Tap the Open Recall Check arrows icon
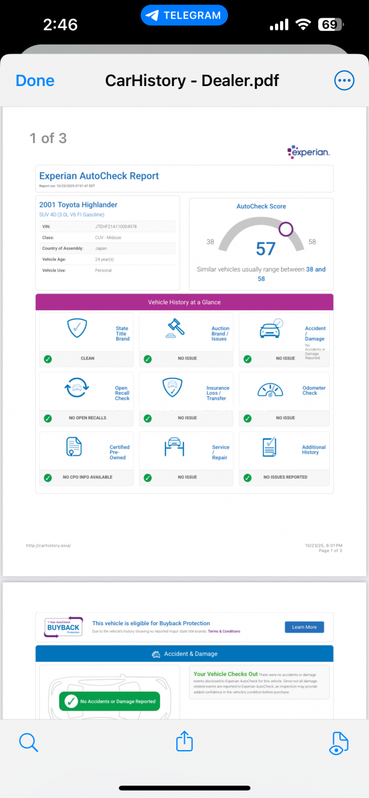The height and width of the screenshot is (798, 369). pos(76,389)
